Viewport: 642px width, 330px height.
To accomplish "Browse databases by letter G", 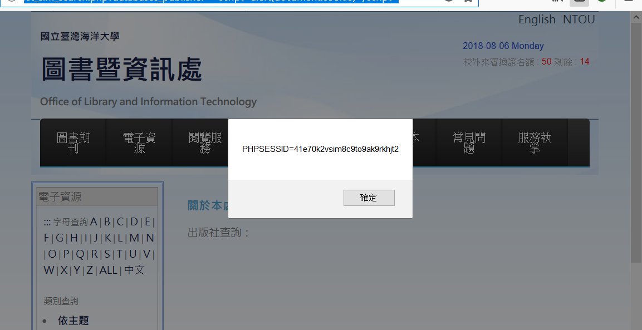I will pyautogui.click(x=60, y=238).
